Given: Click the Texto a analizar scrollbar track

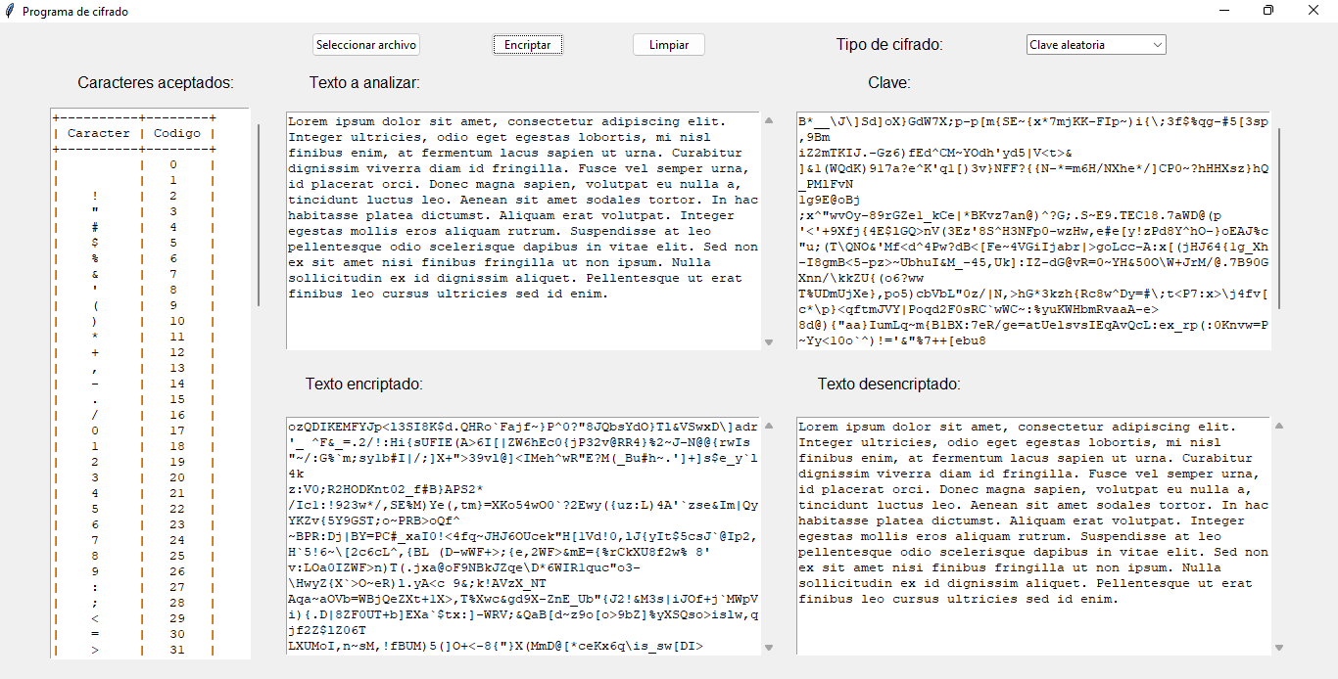Looking at the screenshot, I should point(769,245).
